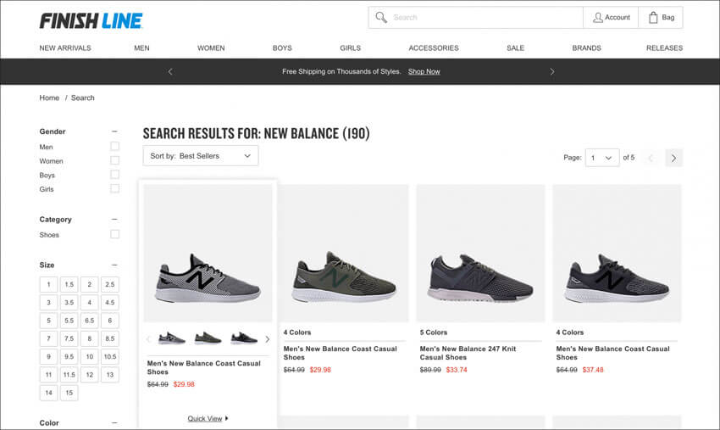Select size 11.5 filter
The width and height of the screenshot is (720, 430).
69,375
